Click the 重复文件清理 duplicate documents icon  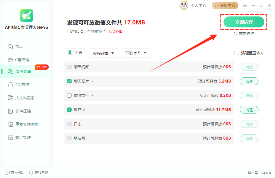pos(10,124)
